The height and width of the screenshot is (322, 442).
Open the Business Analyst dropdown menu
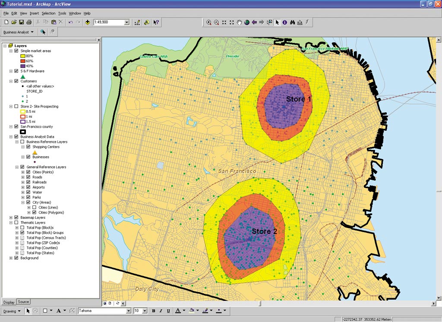(18, 32)
